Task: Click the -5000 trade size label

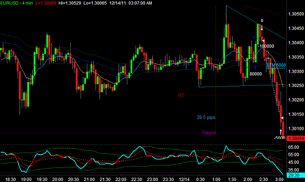Action: pyautogui.click(x=280, y=138)
